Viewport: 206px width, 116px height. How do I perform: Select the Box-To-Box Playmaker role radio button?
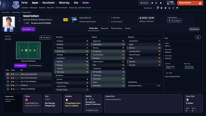click(8, 78)
